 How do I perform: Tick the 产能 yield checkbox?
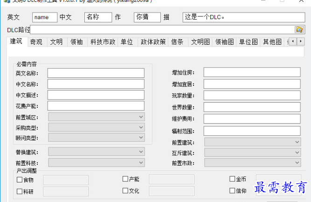(x=125, y=179)
